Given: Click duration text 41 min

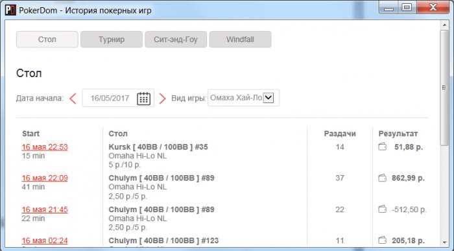Looking at the screenshot, I should pyautogui.click(x=33, y=187).
